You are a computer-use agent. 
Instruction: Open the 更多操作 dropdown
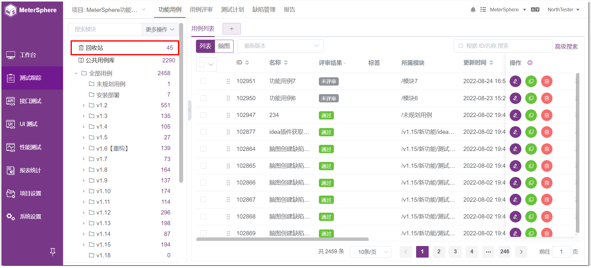pos(160,29)
